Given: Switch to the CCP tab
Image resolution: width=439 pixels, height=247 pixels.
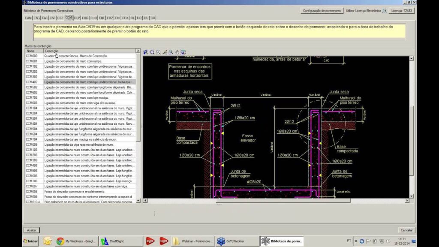Looking at the screenshot, I should tap(77, 18).
